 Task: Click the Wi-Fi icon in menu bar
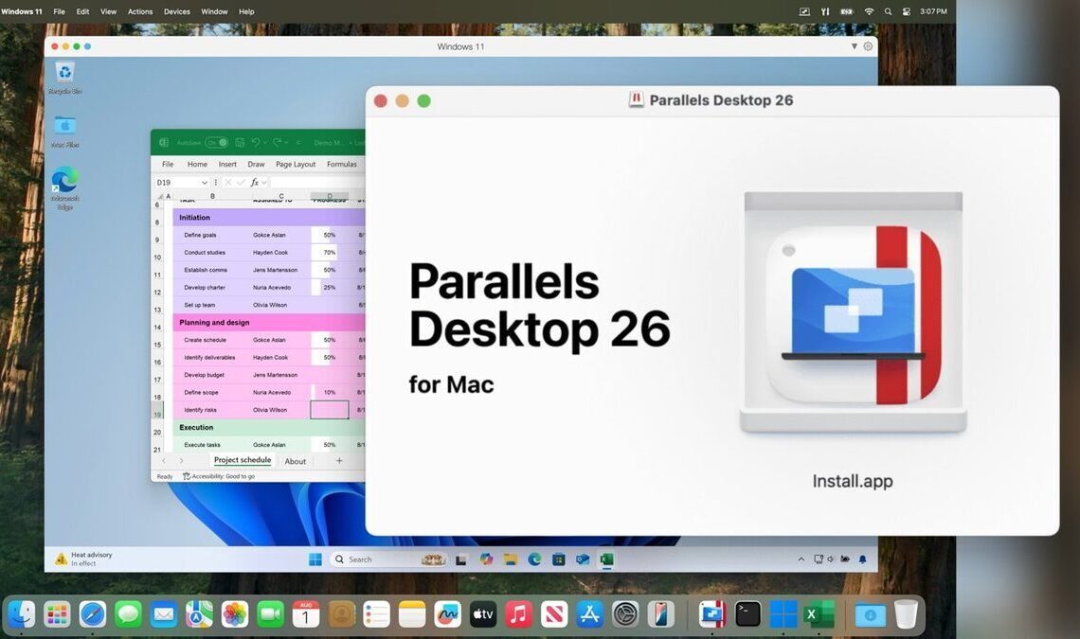tap(870, 11)
